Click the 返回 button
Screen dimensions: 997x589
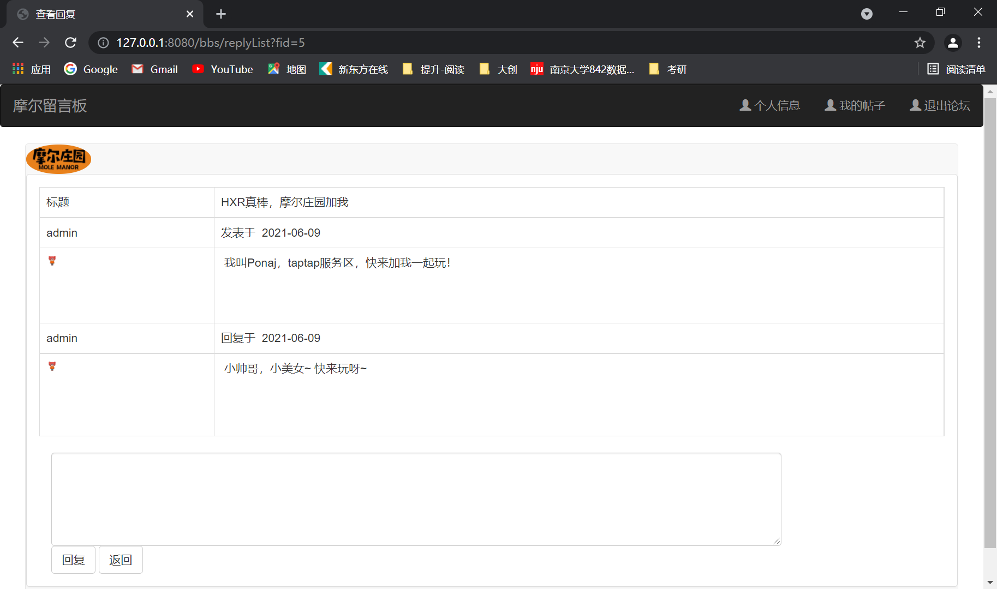coord(121,560)
